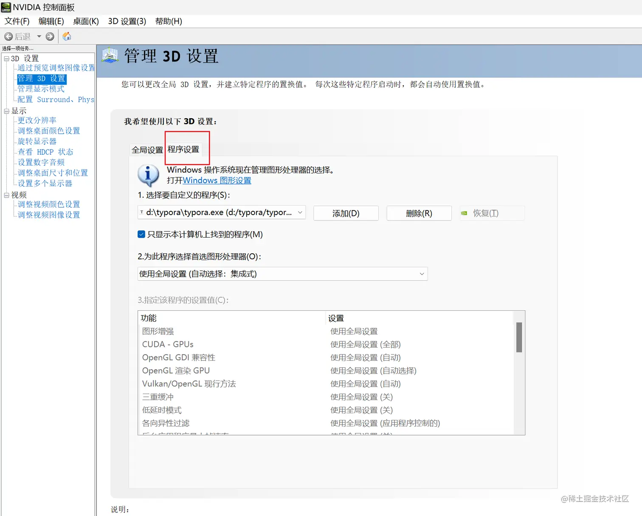The image size is (642, 516).
Task: Select the 低延时模式 row
Action: [326, 411]
